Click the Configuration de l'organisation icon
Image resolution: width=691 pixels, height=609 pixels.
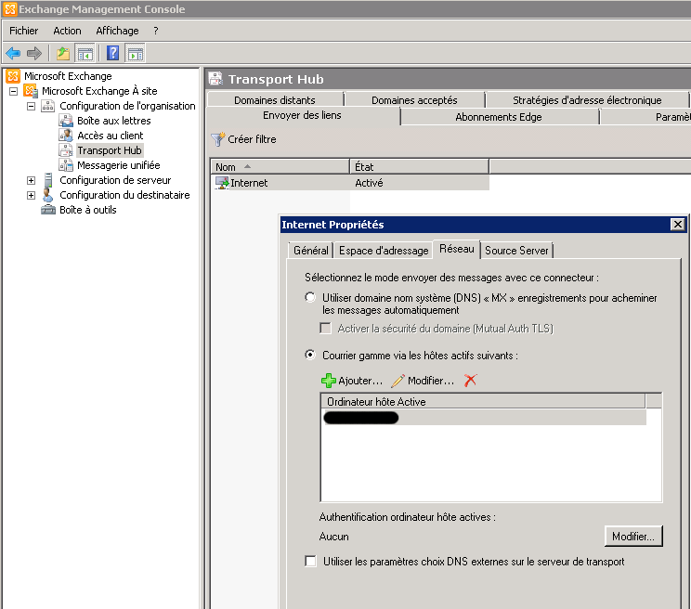pyautogui.click(x=47, y=106)
